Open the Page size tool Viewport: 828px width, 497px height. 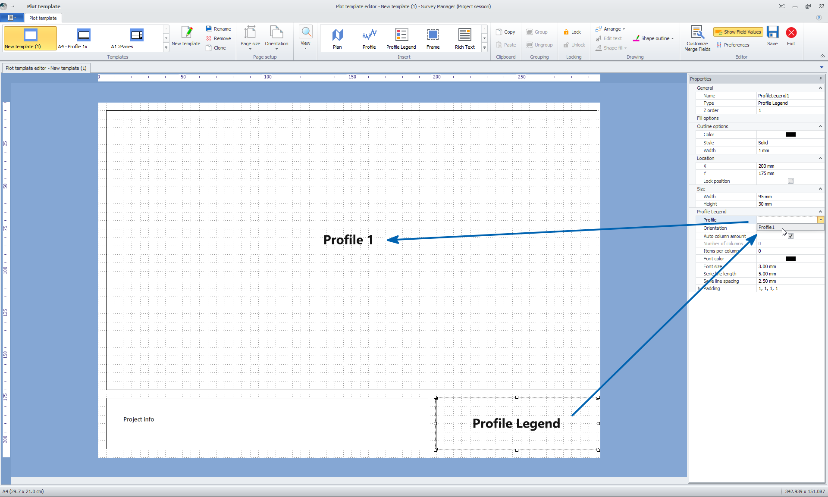point(250,38)
